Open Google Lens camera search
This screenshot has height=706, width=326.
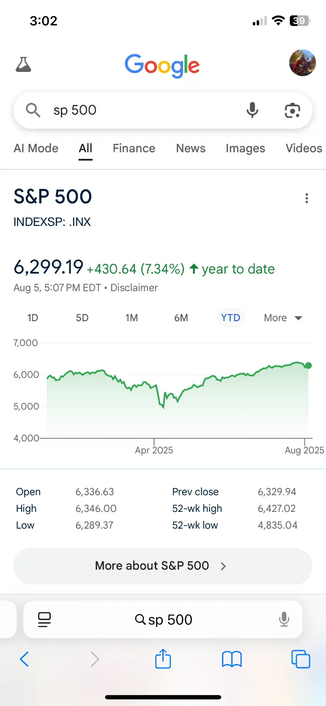(292, 110)
